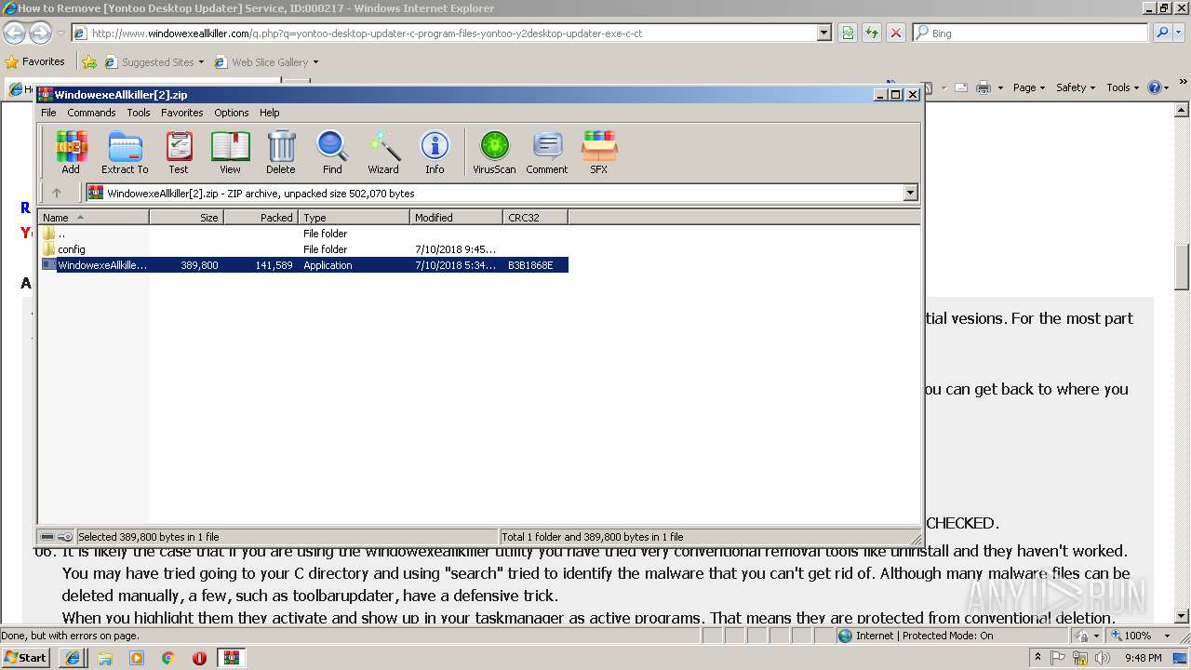Click the IE stop loading icon
Viewport: 1191px width, 670px height.
coord(895,33)
